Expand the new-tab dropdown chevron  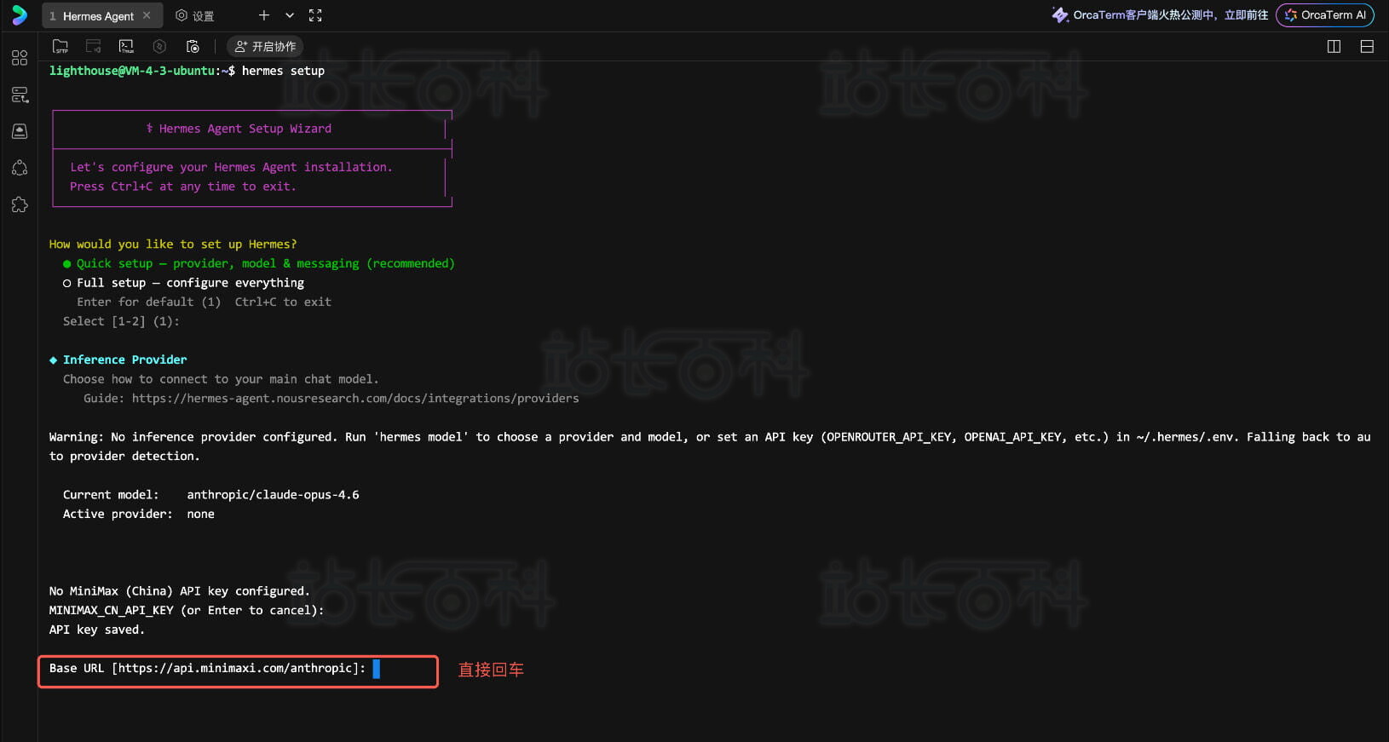click(x=290, y=15)
